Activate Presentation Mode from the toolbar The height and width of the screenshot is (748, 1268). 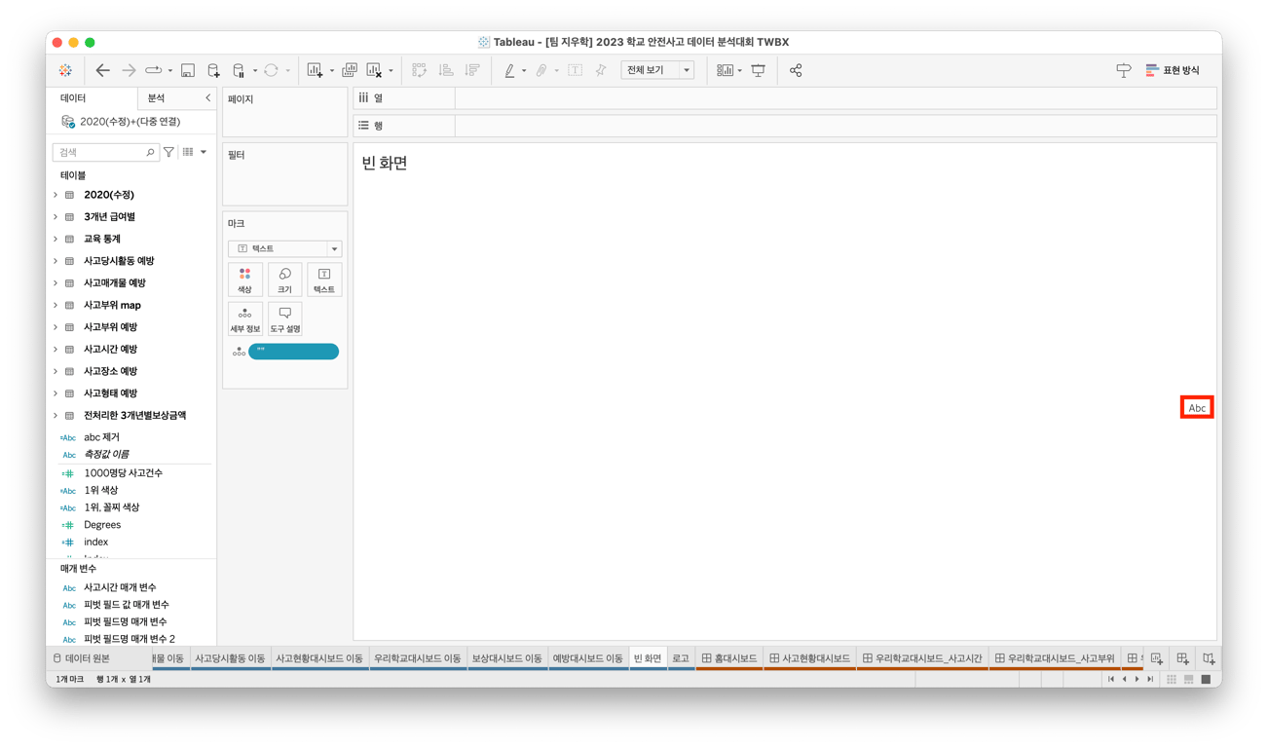tap(759, 69)
